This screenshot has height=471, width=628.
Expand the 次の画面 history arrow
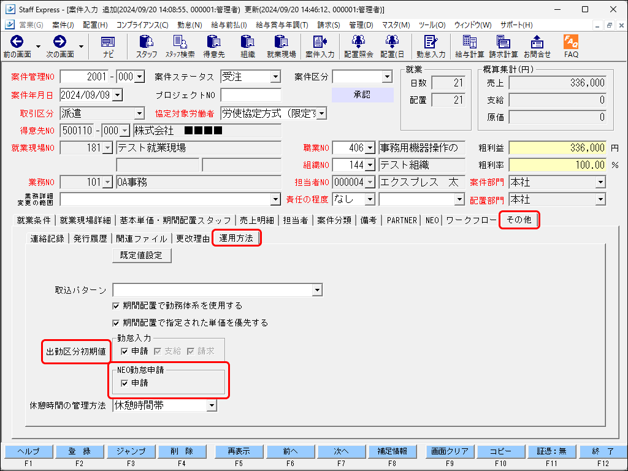point(82,47)
